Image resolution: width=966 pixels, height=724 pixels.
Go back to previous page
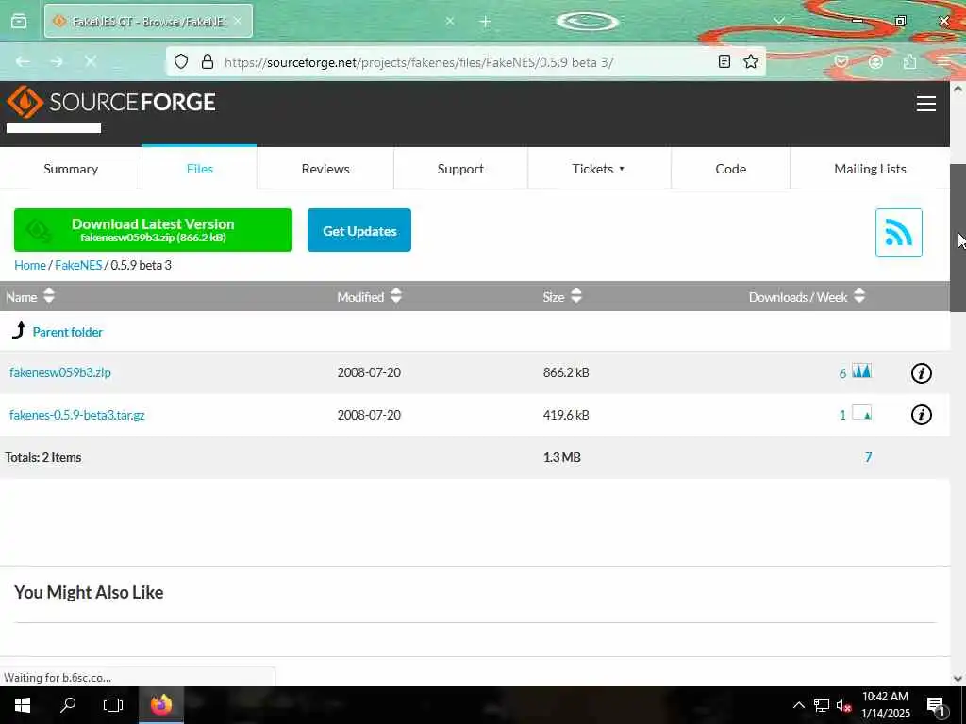pyautogui.click(x=23, y=61)
